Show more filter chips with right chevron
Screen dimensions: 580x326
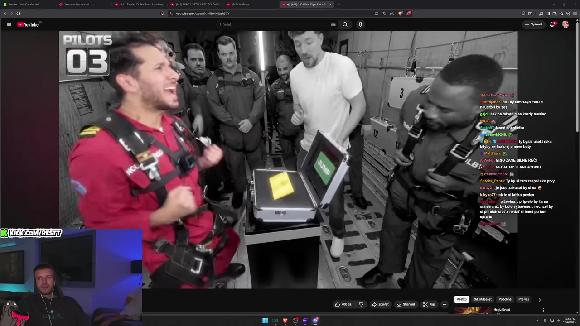[x=539, y=300]
